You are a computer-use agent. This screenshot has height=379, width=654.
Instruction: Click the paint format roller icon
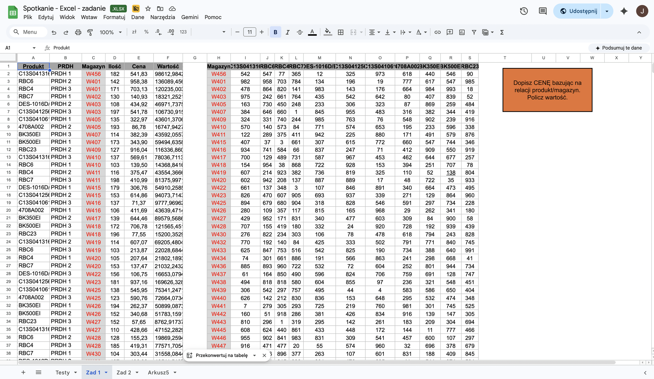(x=90, y=32)
